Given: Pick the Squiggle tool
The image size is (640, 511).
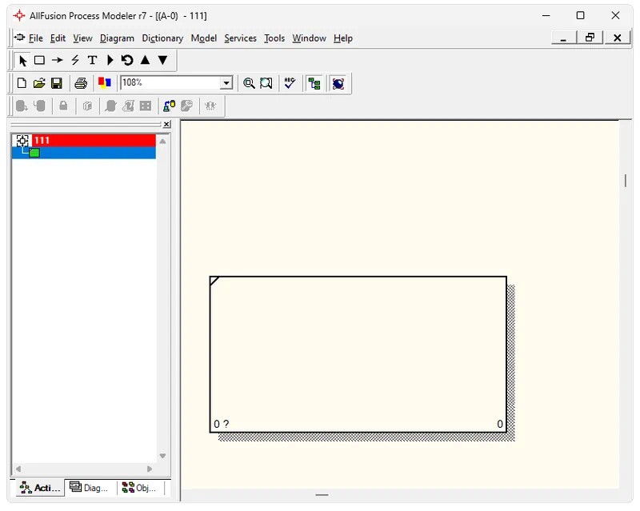Looking at the screenshot, I should [74, 61].
